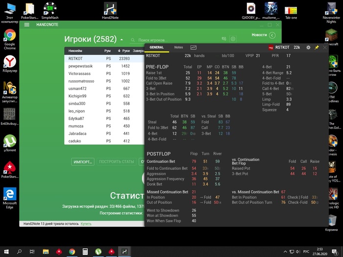
Task: Open Hand2Note desktop shortcut
Action: click(x=110, y=11)
